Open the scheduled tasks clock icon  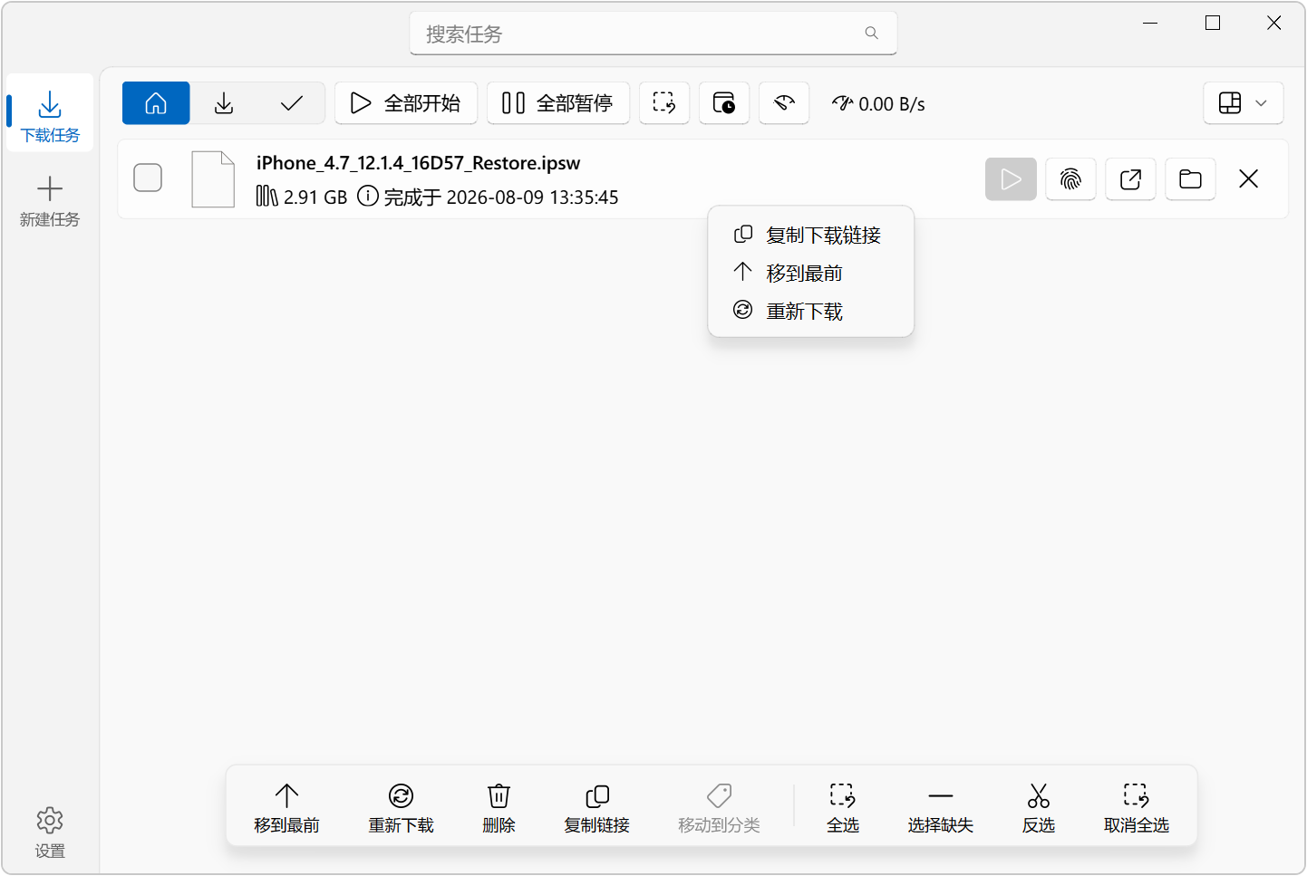[724, 103]
